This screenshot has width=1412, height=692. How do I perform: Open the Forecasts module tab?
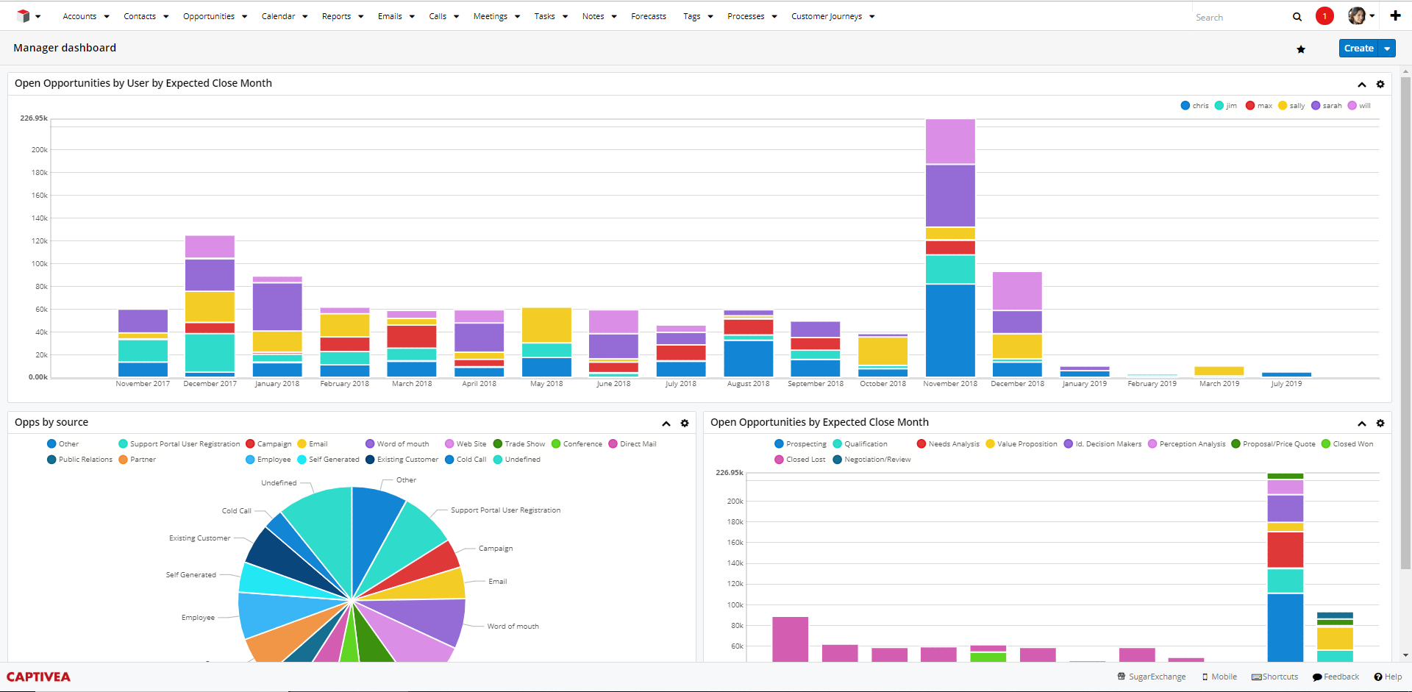pos(649,16)
